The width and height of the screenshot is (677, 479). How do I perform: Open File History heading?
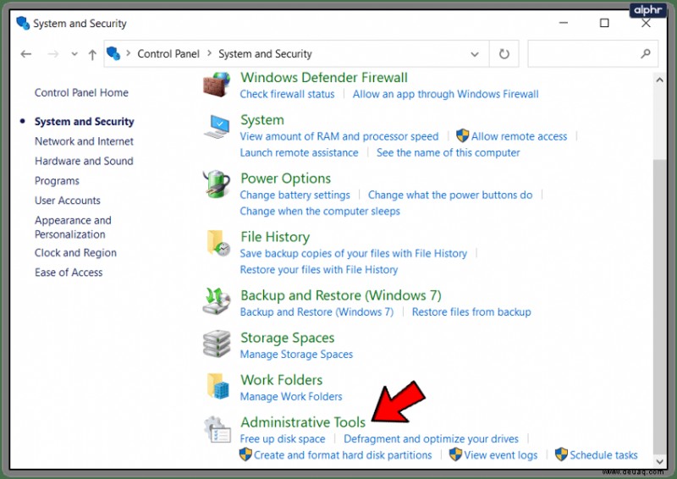point(275,237)
